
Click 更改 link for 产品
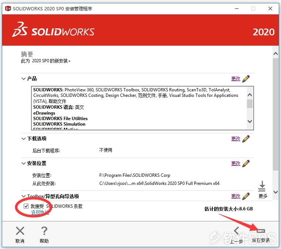tap(236, 79)
